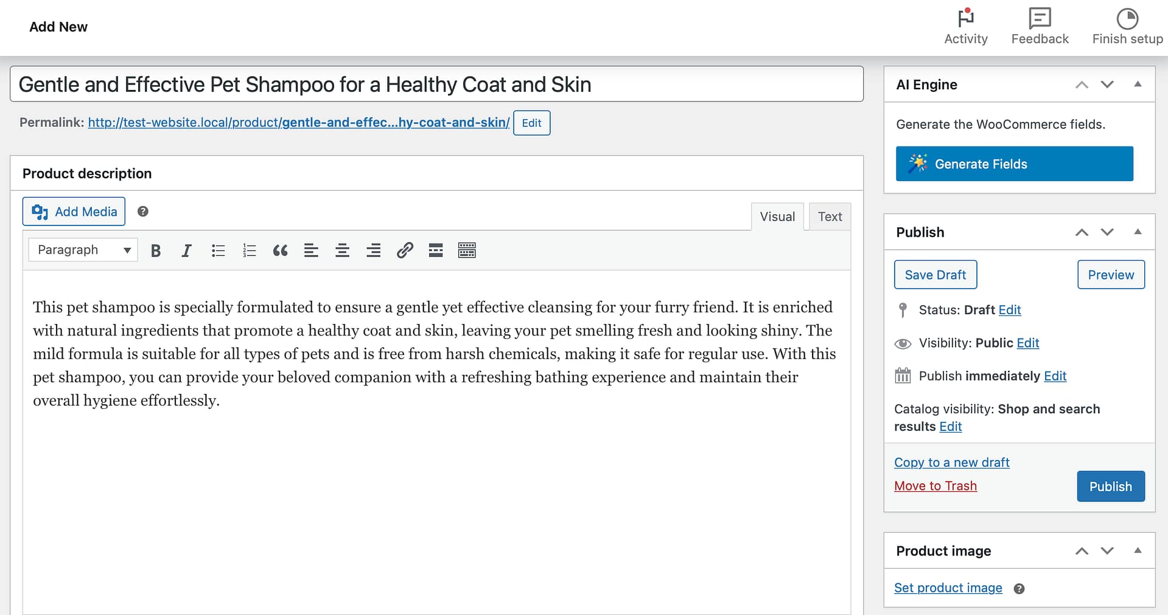
Task: Collapse the AI Engine panel
Action: tap(1137, 84)
